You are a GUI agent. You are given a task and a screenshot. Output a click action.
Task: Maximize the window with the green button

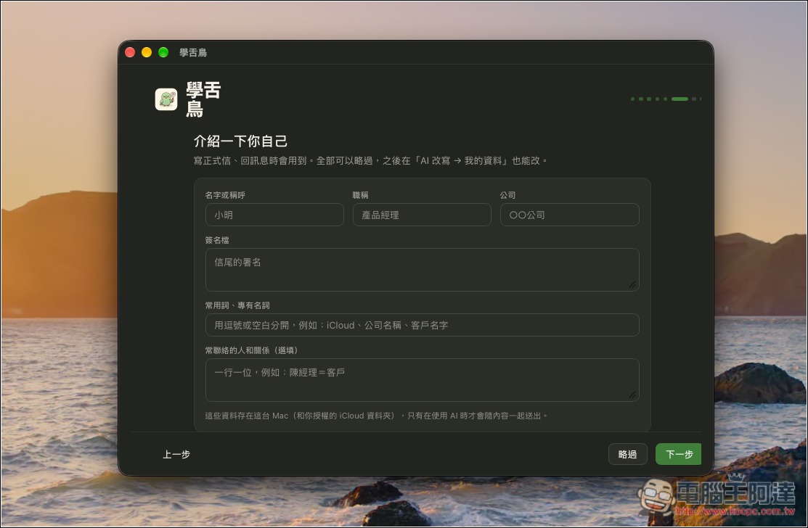(163, 52)
